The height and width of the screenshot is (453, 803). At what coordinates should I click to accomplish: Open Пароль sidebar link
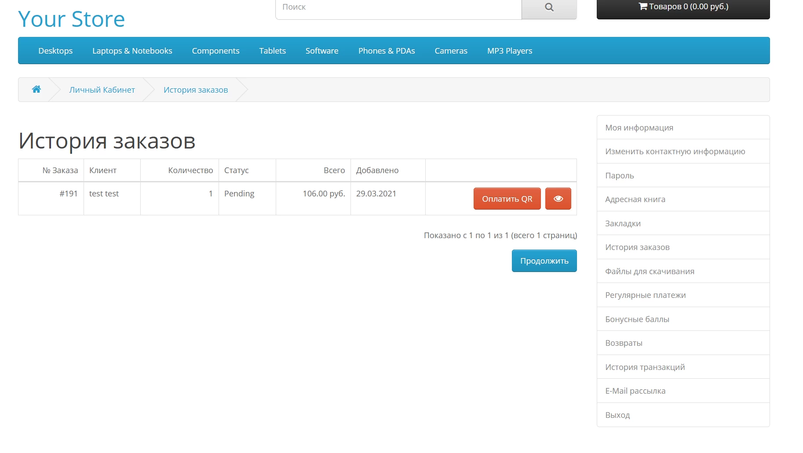[683, 175]
